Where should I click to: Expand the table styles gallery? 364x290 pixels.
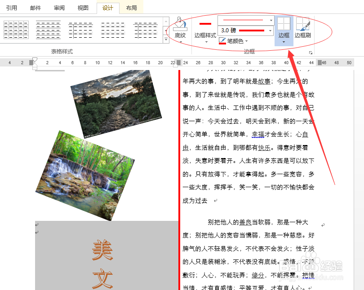click(x=166, y=40)
